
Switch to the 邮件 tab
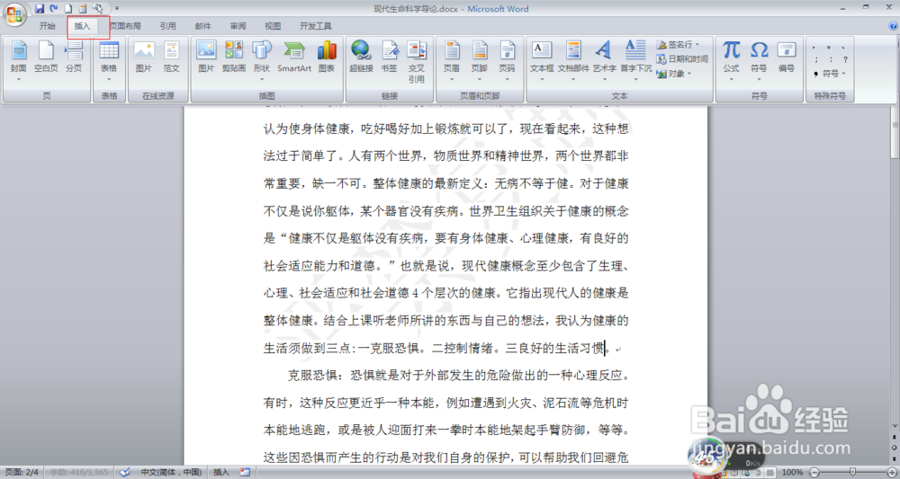(x=202, y=26)
